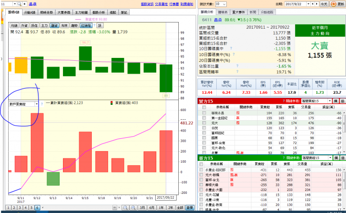The height and width of the screenshot is (213, 346).
Task: Switch to the 分點K線 tab
Action: (x=30, y=12)
